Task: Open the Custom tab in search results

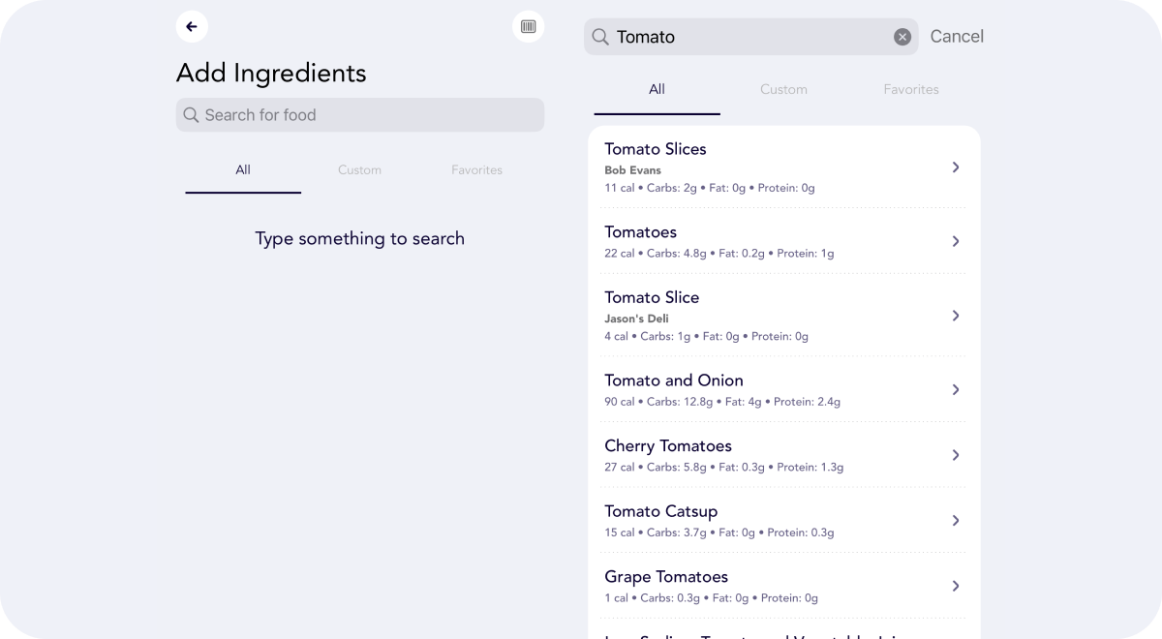Action: 783,90
